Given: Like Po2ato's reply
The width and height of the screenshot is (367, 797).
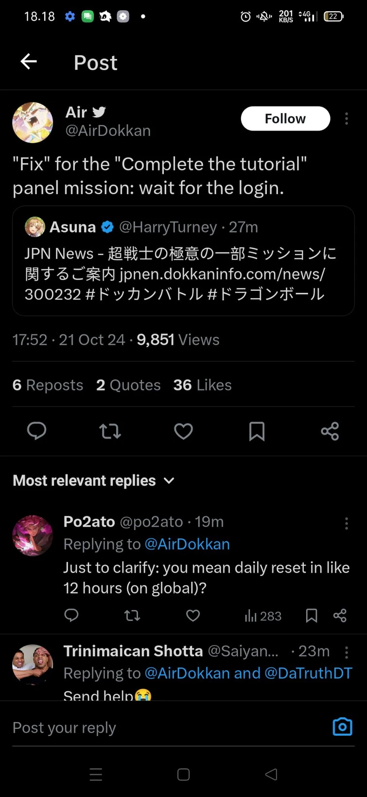Looking at the screenshot, I should pyautogui.click(x=193, y=616).
